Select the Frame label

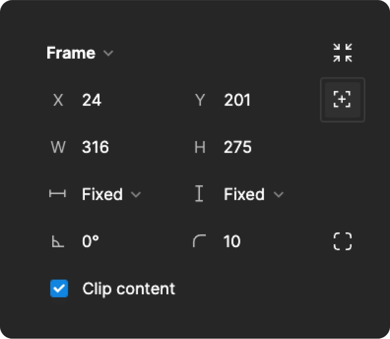71,53
